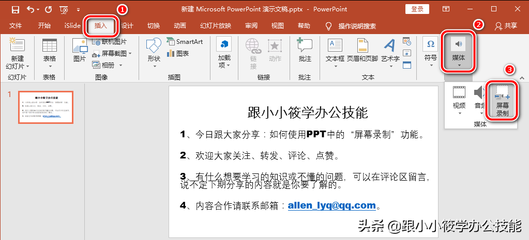Expand the 相册 dropdown arrow
This screenshot has width=529, height=240.
tap(120, 65)
